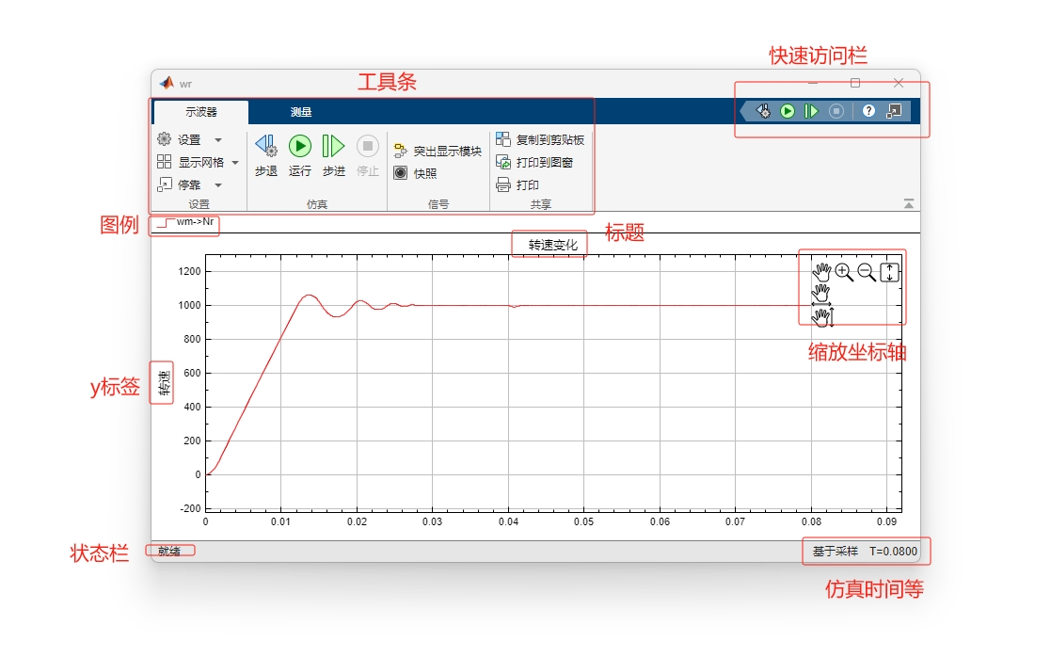Open help with the question mark icon
The height and width of the screenshot is (657, 1051).
tap(868, 111)
